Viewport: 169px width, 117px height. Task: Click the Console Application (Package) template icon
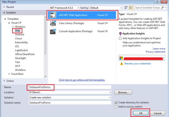click(x=53, y=31)
